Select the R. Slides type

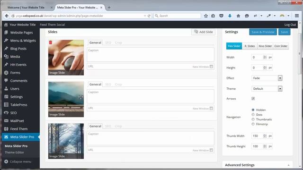(x=250, y=46)
